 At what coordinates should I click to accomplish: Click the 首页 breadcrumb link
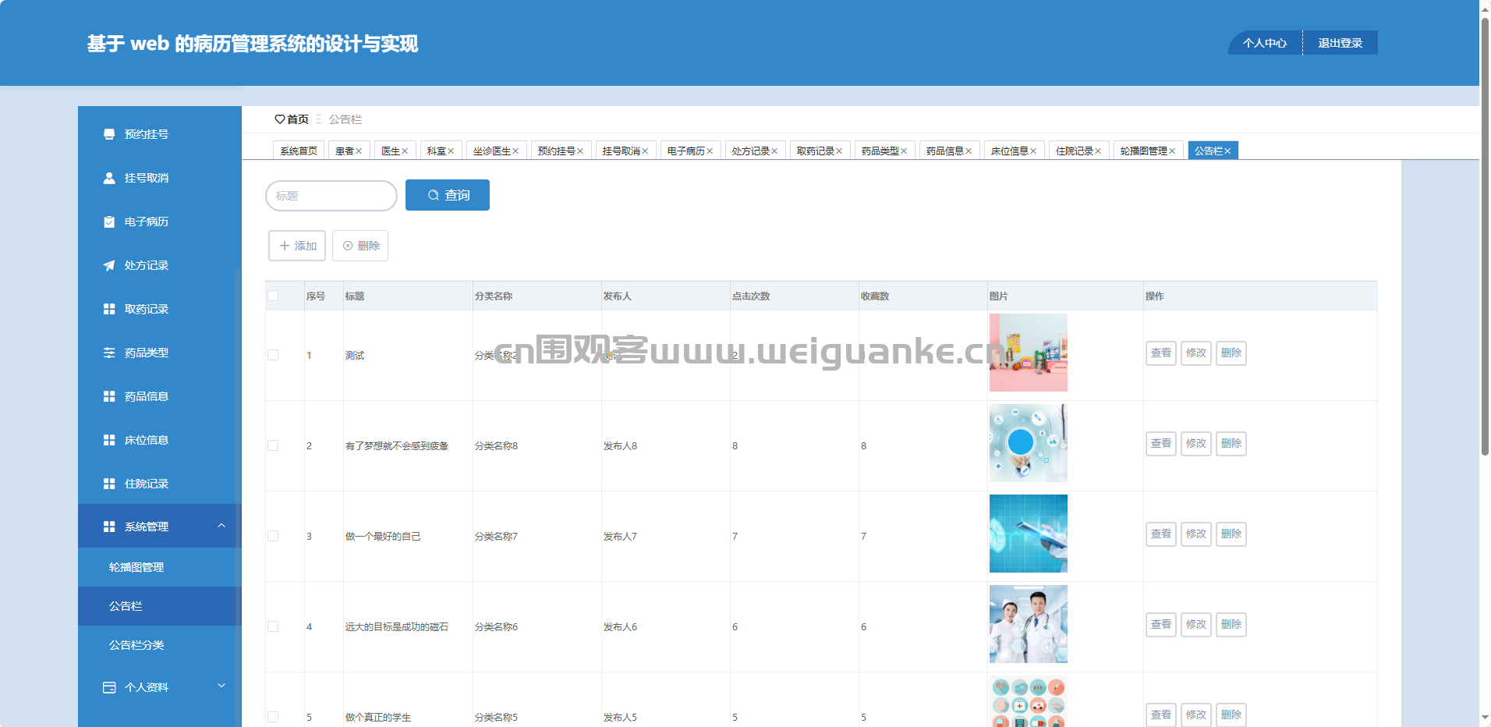[x=298, y=119]
